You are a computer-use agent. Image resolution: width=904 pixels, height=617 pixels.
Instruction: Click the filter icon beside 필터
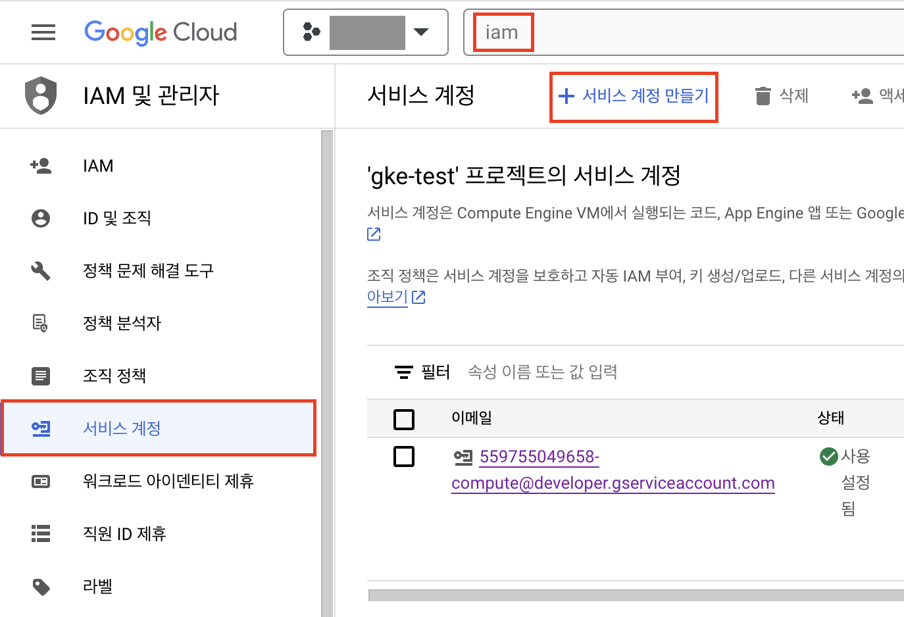point(403,372)
